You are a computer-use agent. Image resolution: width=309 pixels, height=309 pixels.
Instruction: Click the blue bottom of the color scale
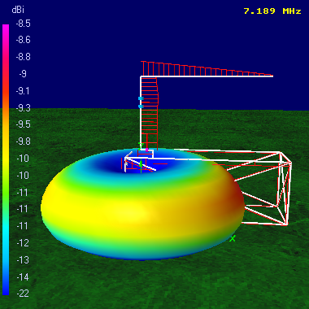click(6, 290)
